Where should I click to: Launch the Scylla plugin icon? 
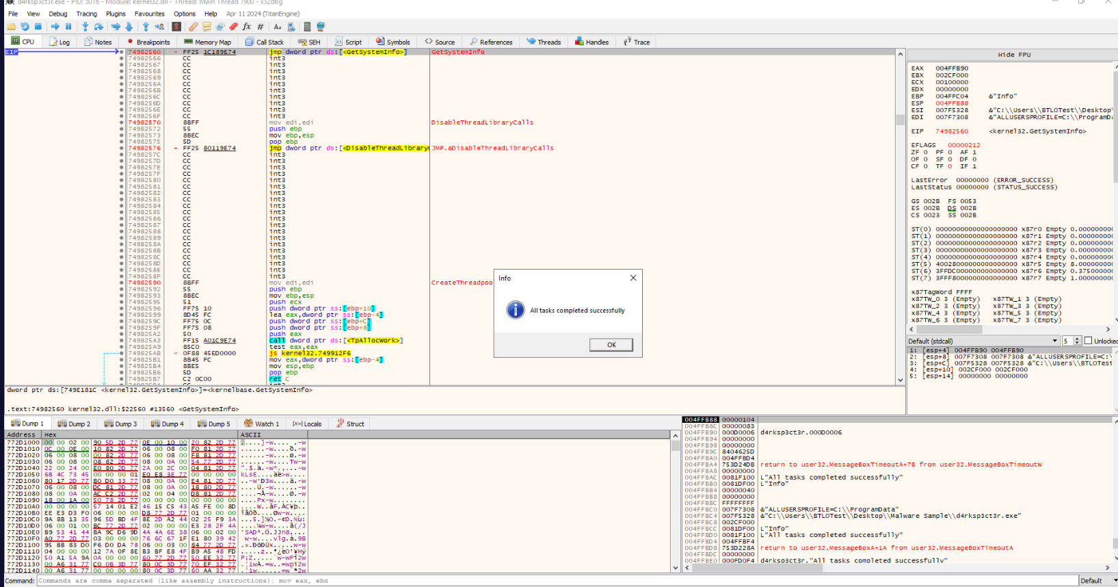pos(176,27)
